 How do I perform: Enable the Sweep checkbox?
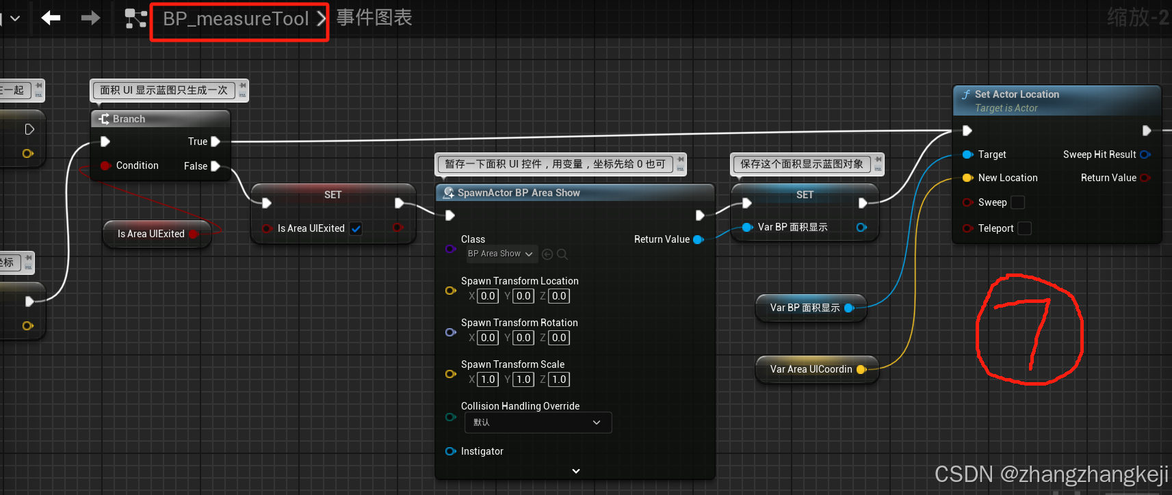(x=1018, y=202)
